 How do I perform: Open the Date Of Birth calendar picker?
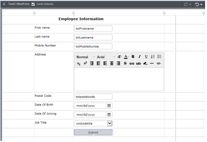(109, 106)
